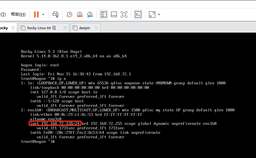The width and height of the screenshot is (256, 158).
Task: Click the 'inet6 ::1/128 scope host' line
Action: coord(57,101)
